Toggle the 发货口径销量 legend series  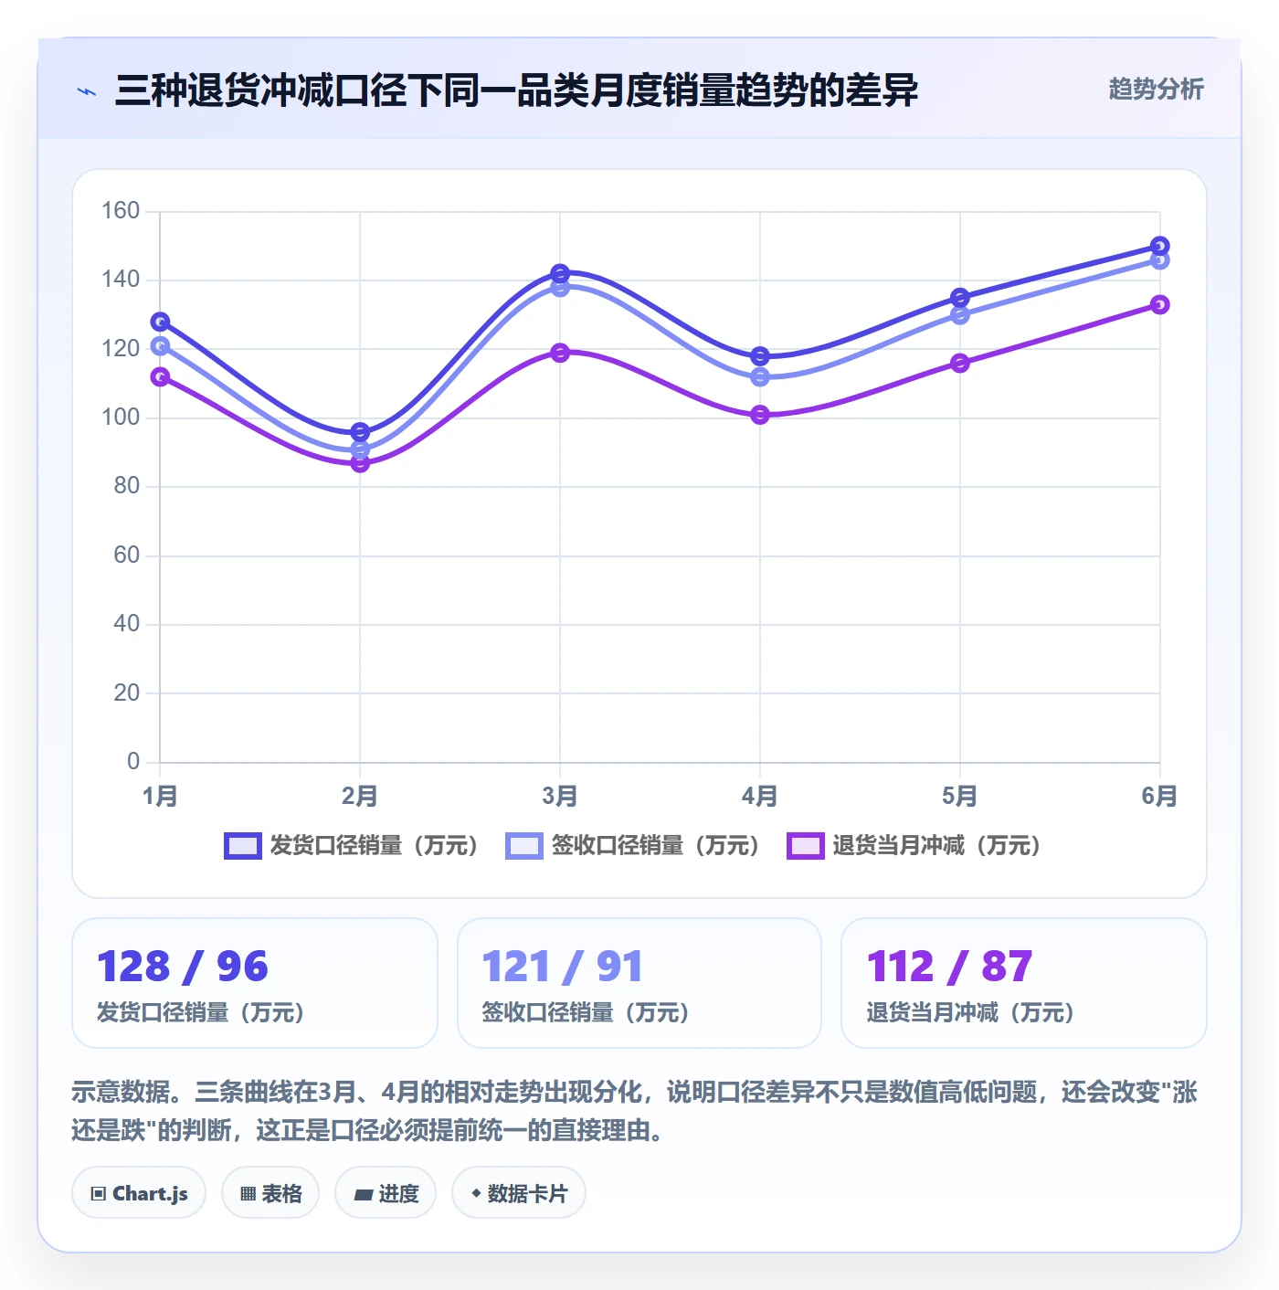tap(352, 846)
